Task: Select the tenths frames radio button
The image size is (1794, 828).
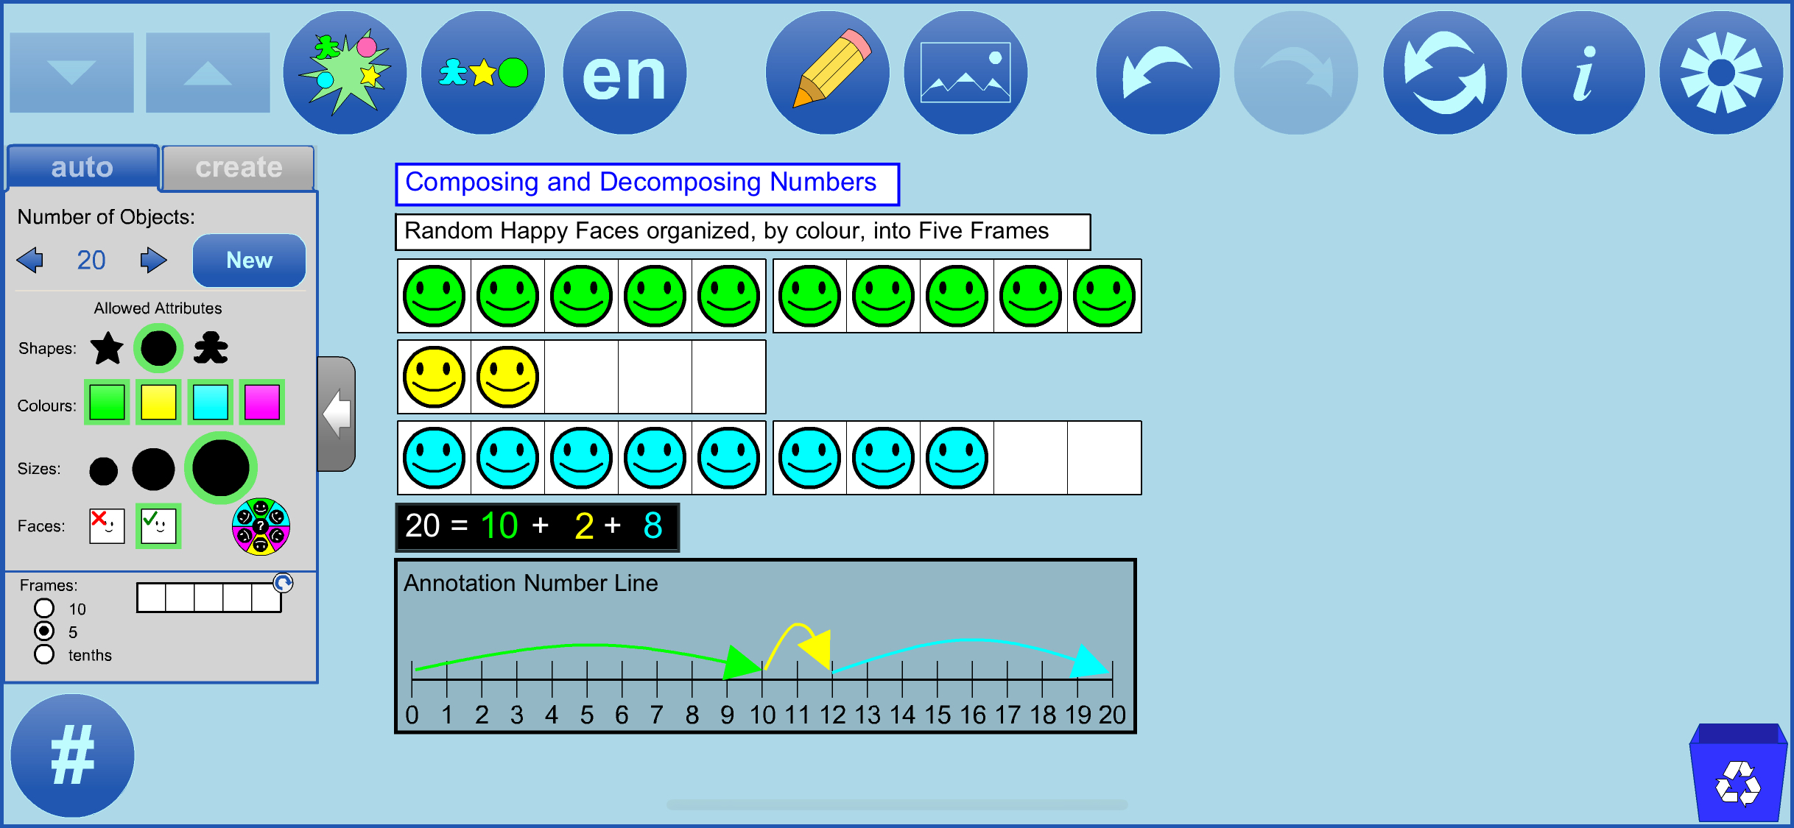Action: pos(44,654)
